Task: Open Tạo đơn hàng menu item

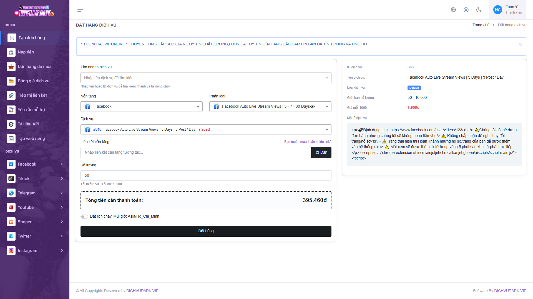Action: (35, 38)
